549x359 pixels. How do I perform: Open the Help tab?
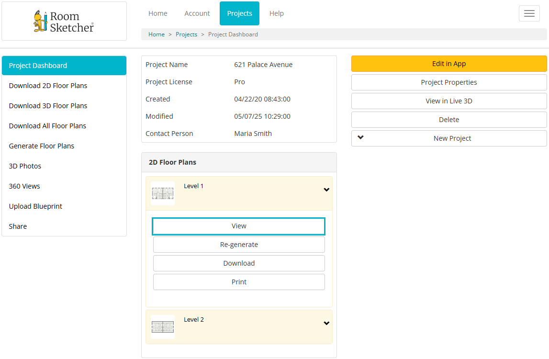276,13
